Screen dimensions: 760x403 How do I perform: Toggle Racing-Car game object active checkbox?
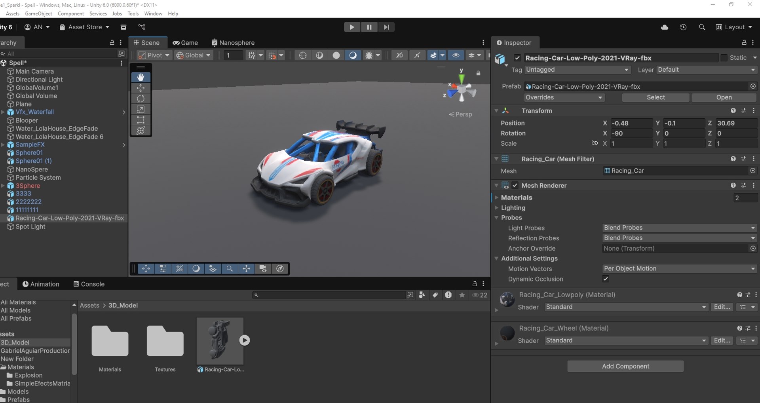click(517, 58)
